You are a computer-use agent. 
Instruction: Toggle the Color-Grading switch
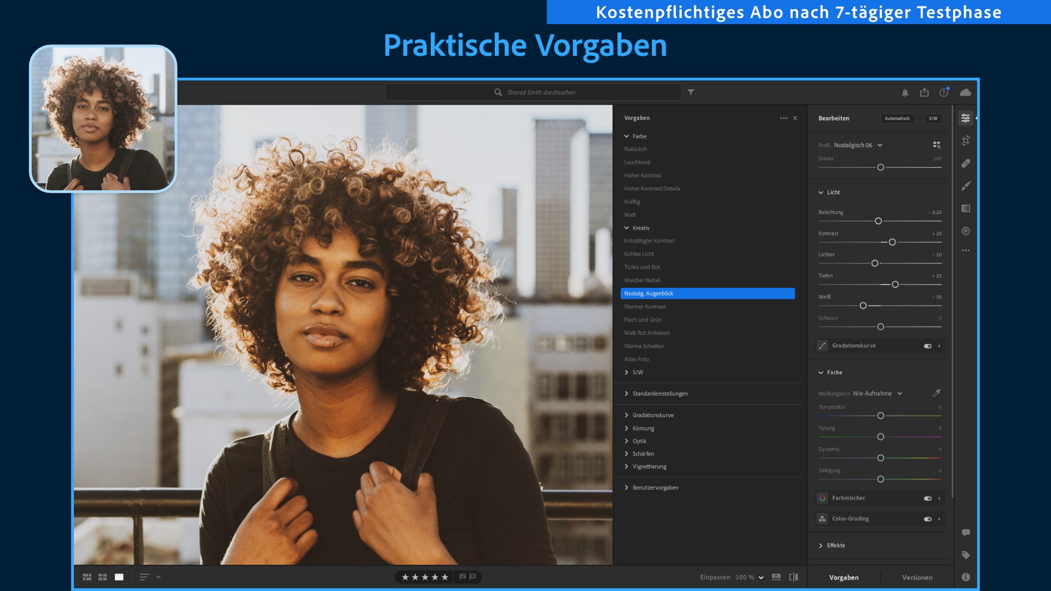click(x=928, y=519)
